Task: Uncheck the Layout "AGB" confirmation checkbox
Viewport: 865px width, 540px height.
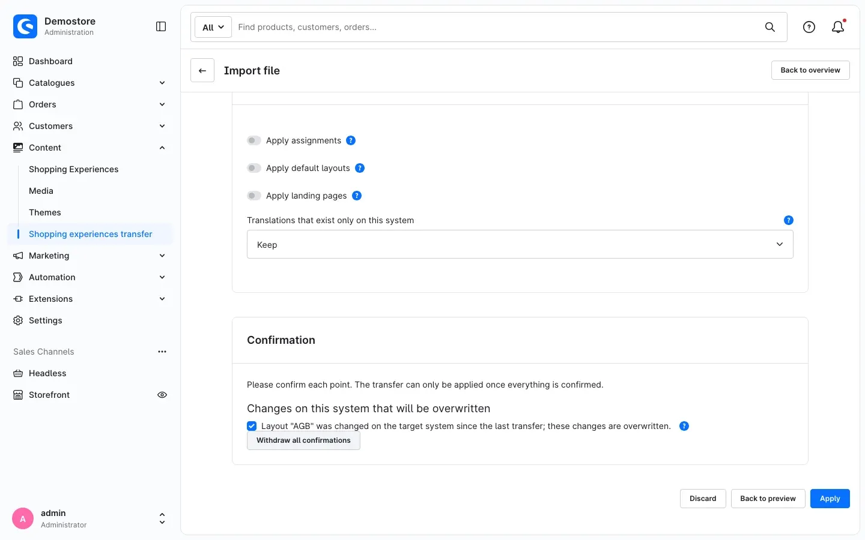Action: coord(252,426)
